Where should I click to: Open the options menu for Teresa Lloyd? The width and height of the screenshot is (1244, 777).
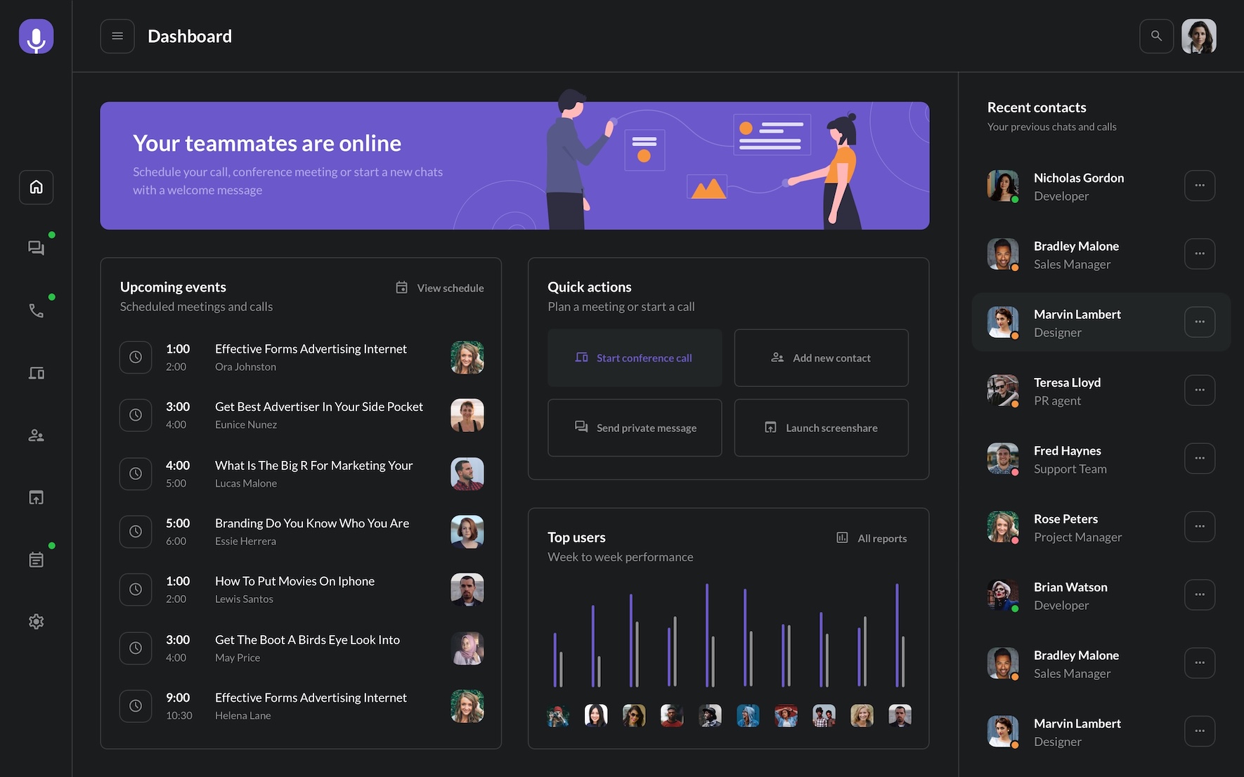(1200, 390)
